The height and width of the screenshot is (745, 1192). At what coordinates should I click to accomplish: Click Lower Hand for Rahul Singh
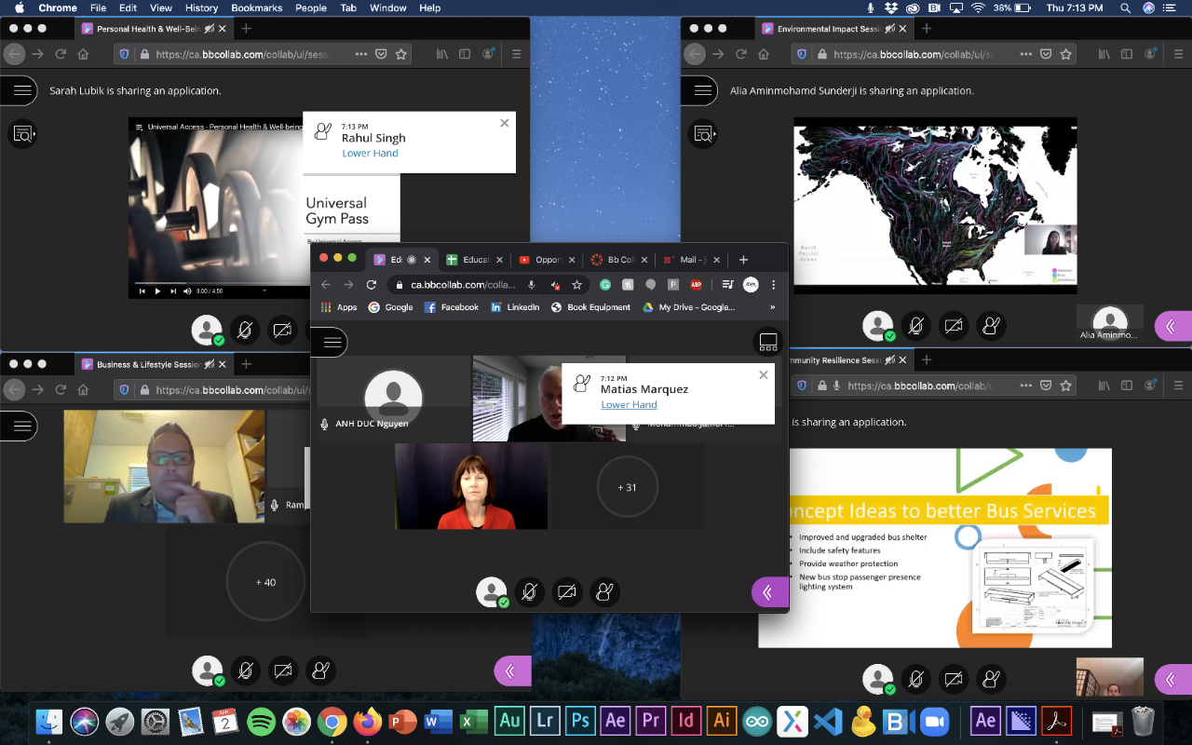coord(370,154)
